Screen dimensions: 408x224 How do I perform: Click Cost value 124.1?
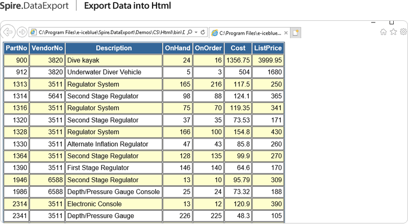pos(238,96)
